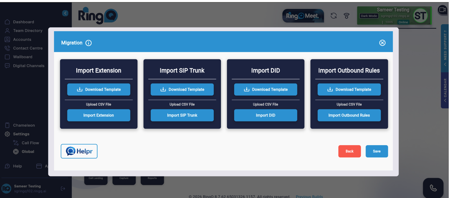Open the video camera icon top right
The image size is (450, 198).
click(442, 10)
